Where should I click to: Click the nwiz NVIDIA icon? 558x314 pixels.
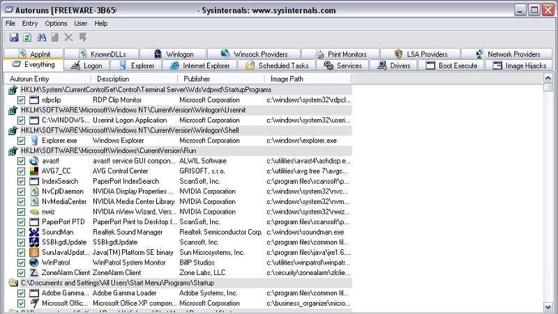point(33,212)
